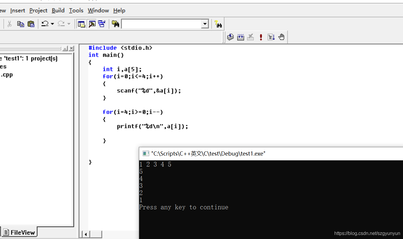Select the "'test1': 1 project(s)" tree row

[29, 58]
